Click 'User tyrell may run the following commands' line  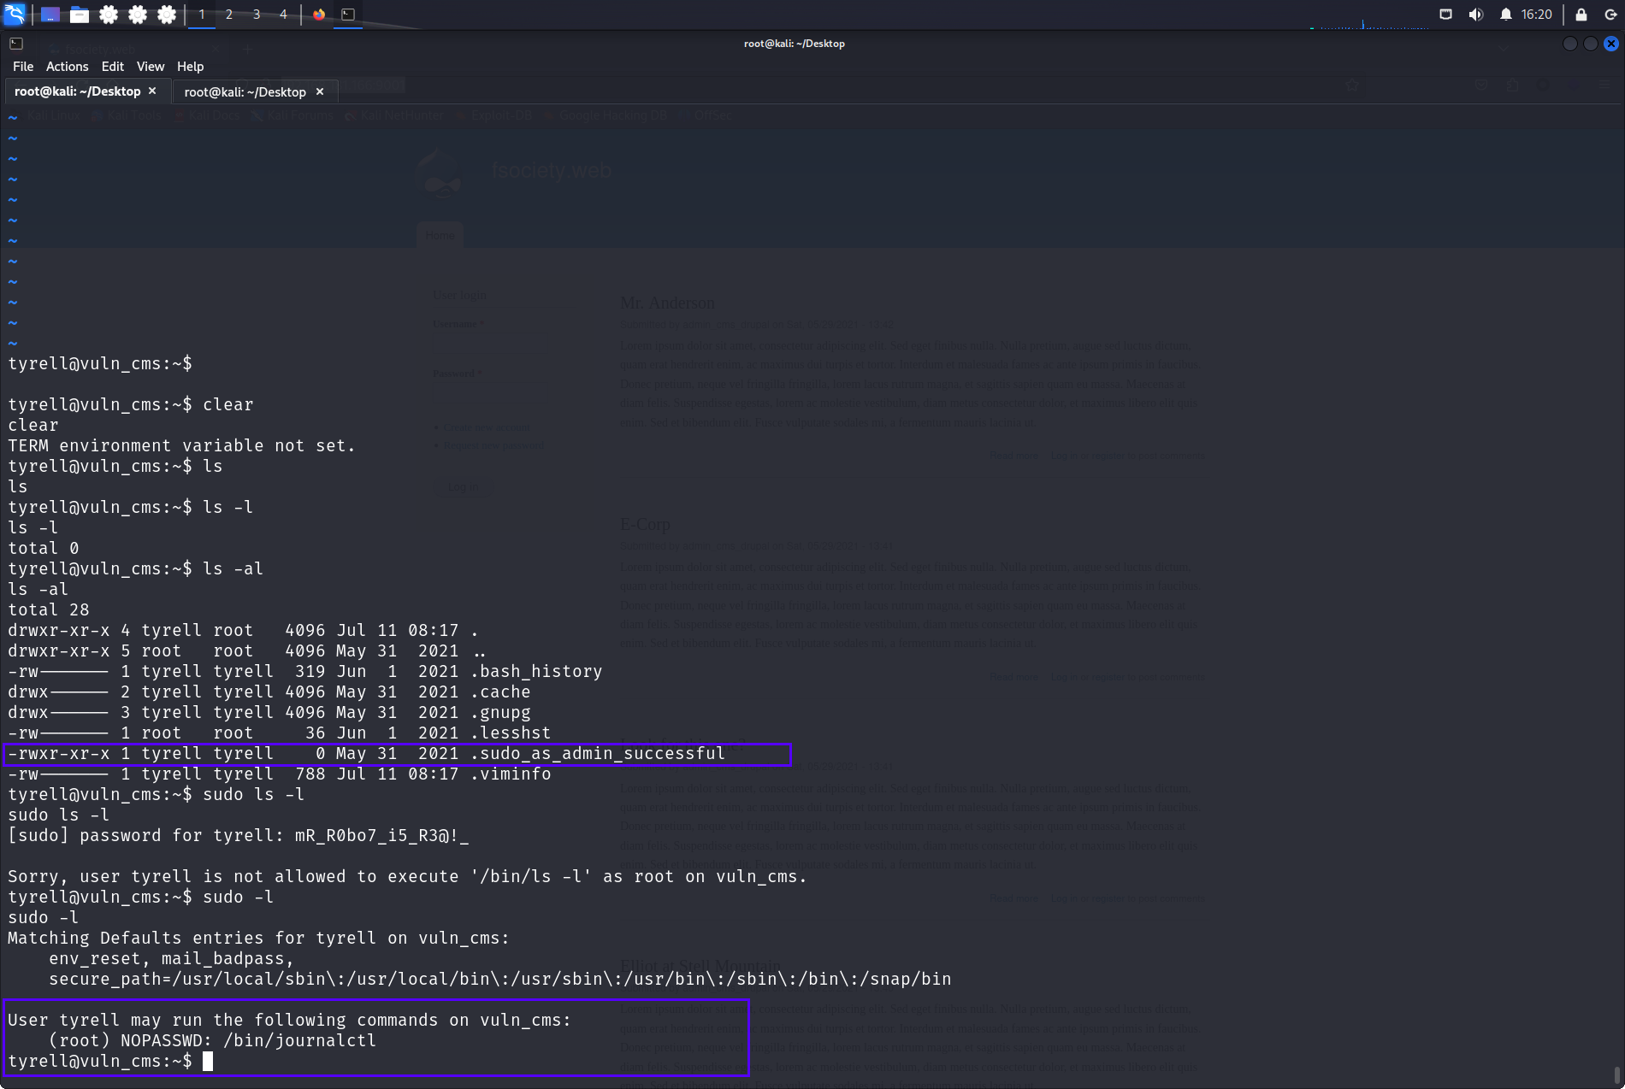click(289, 1021)
